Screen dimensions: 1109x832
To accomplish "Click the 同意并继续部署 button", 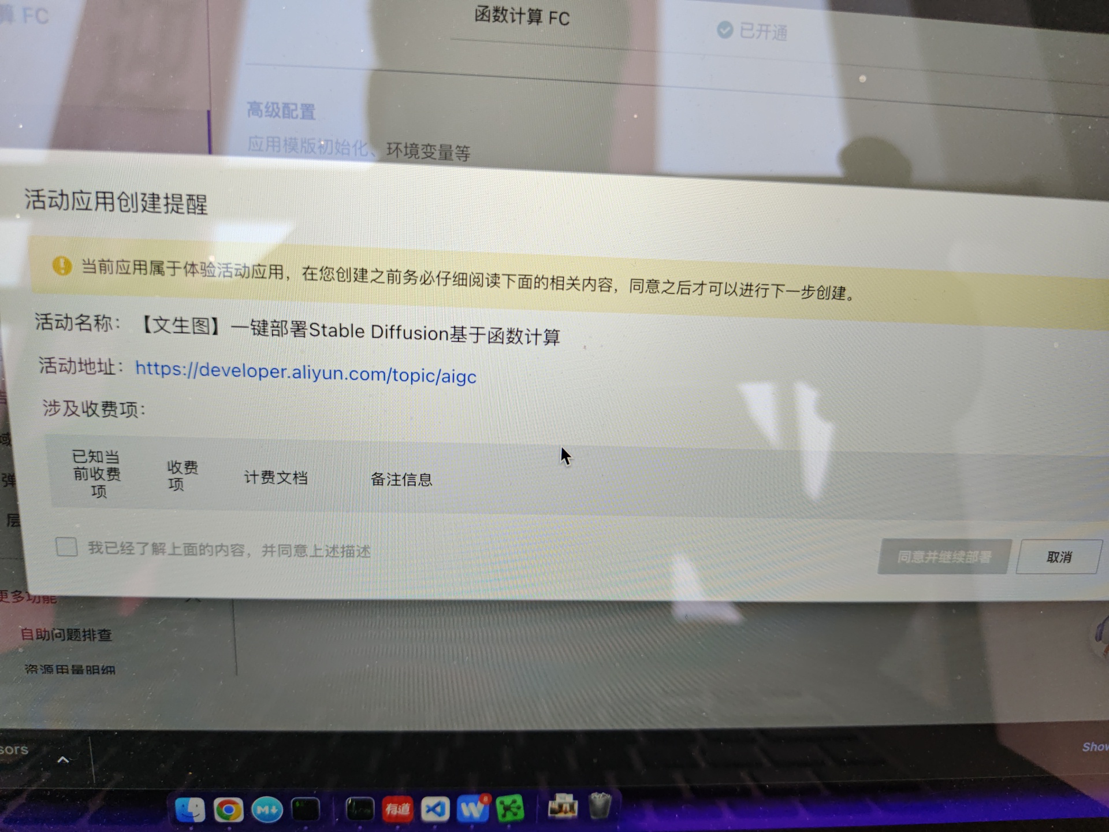I will tap(944, 557).
